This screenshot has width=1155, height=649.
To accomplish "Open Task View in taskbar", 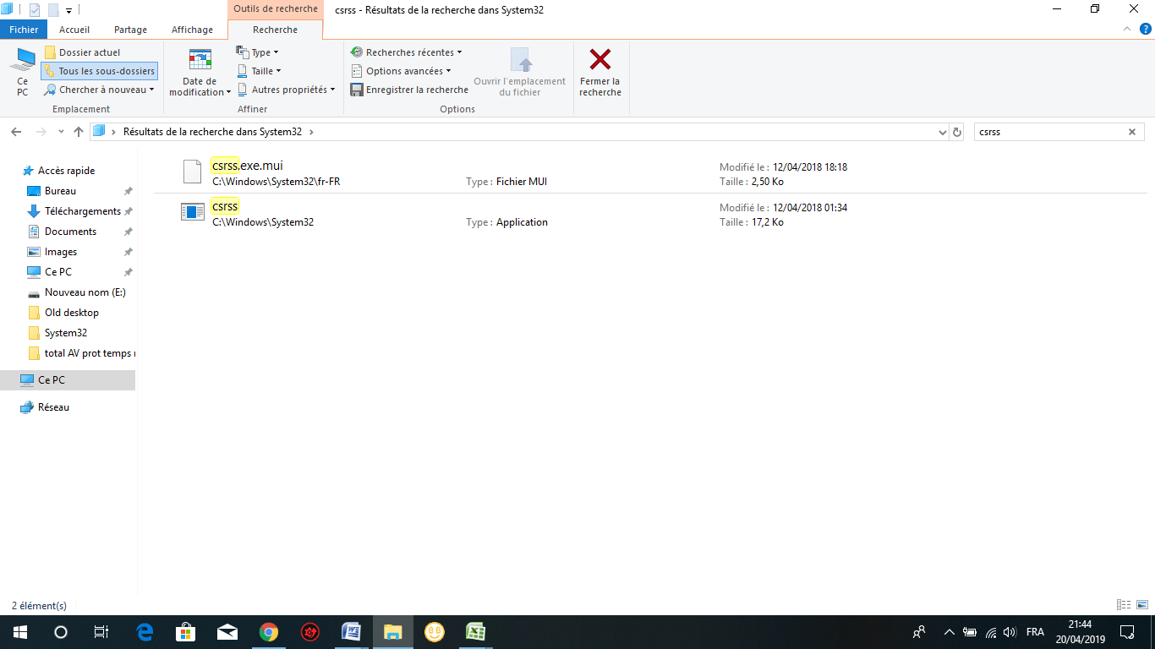I will [x=101, y=632].
